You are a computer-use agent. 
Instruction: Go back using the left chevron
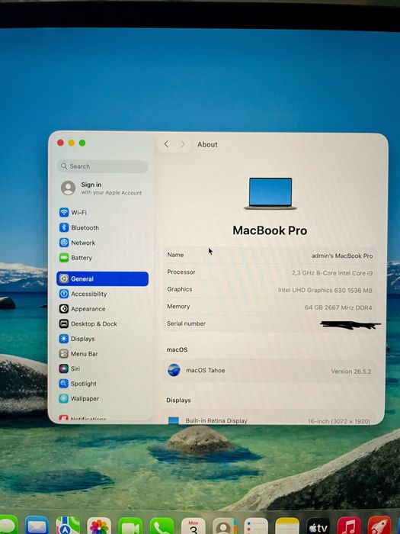(x=166, y=144)
